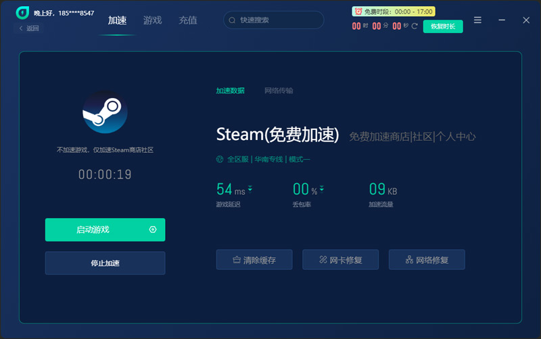Click the 09 KB 加速流量 value

[383, 189]
